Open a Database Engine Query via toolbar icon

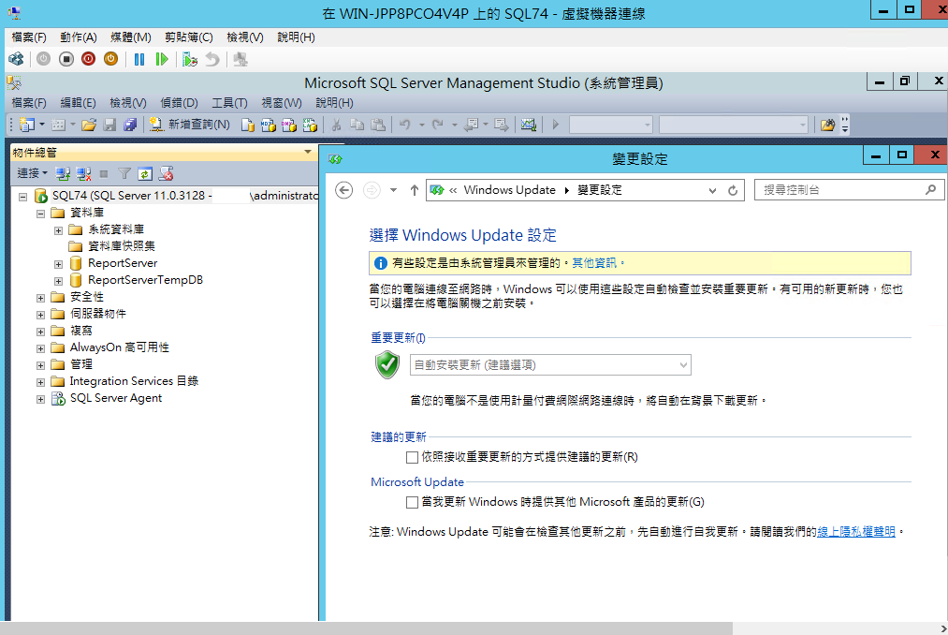247,125
